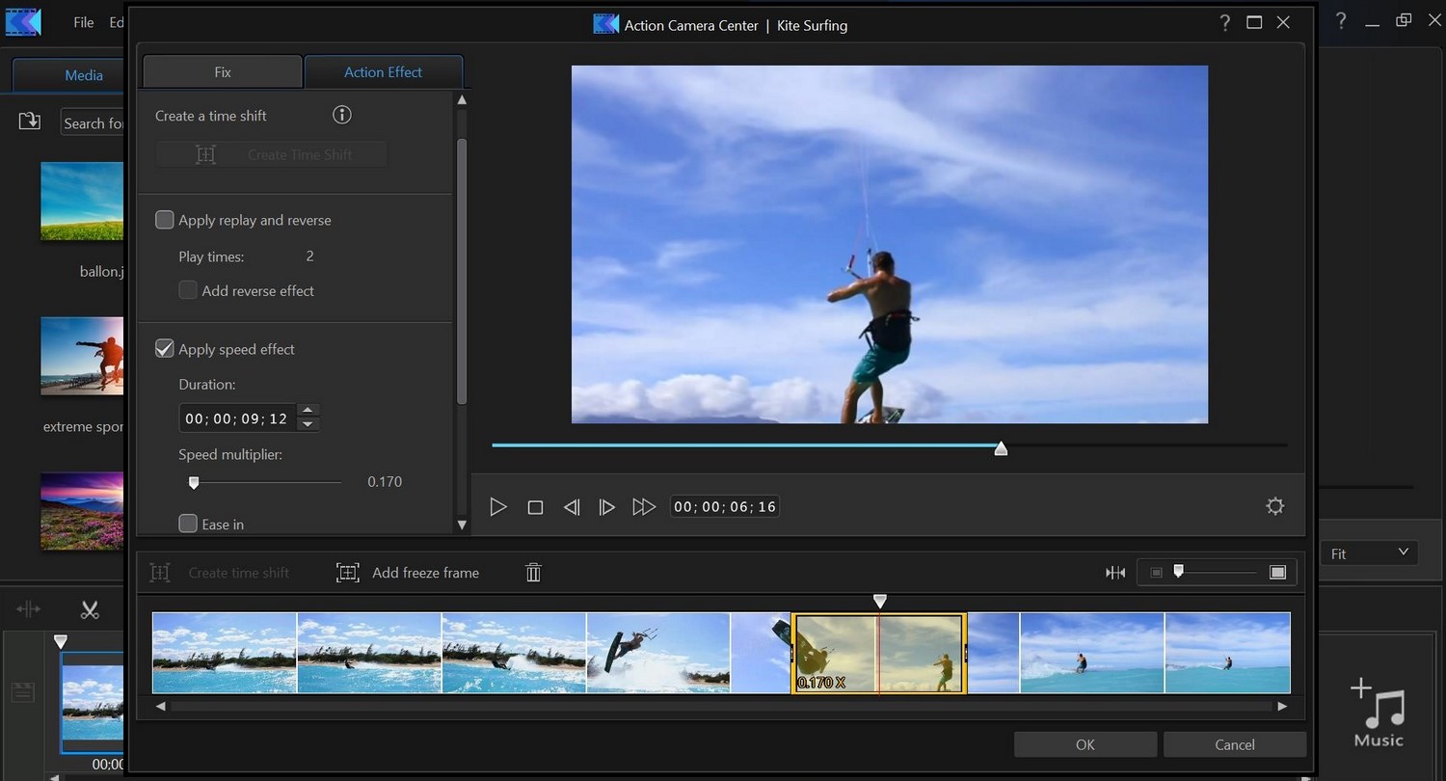Click the help question mark in Action Camera Center
The image size is (1446, 781).
click(1225, 23)
